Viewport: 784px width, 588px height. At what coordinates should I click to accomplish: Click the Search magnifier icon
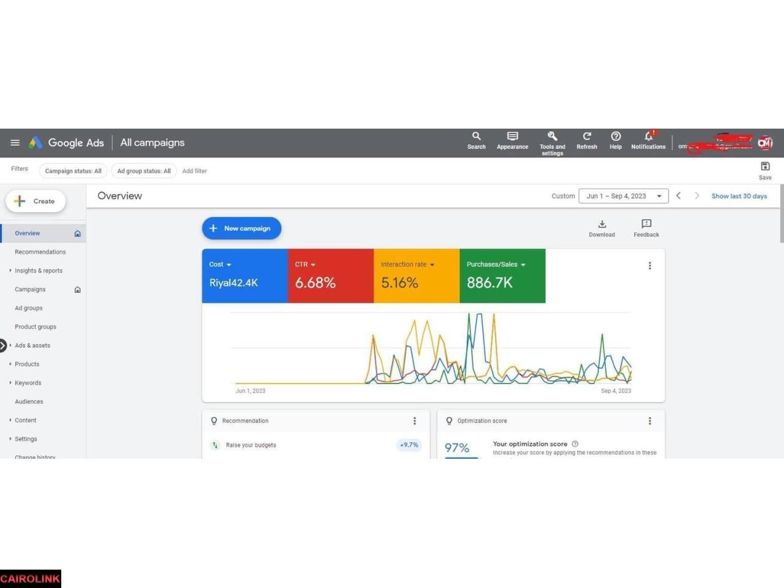coord(476,137)
